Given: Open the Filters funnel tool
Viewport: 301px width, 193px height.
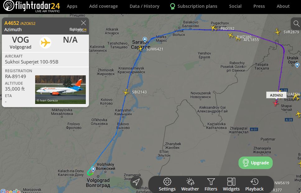Looking at the screenshot, I should coord(211,185).
